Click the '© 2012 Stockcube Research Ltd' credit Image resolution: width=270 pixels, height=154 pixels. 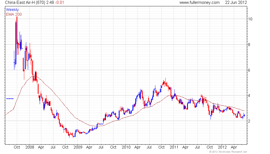pos(228,152)
